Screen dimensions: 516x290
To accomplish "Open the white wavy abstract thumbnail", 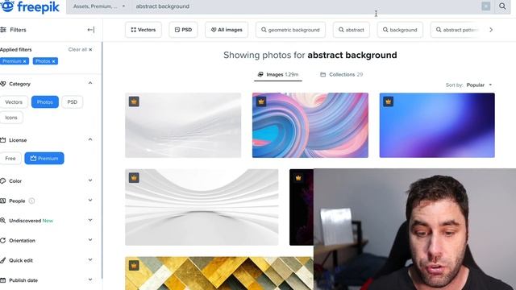I will click(x=183, y=126).
